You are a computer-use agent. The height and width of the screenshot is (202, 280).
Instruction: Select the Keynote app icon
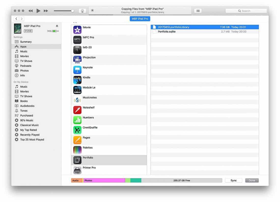point(77,70)
